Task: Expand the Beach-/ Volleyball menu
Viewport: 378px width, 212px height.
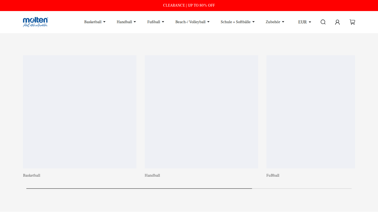Action: (192, 22)
